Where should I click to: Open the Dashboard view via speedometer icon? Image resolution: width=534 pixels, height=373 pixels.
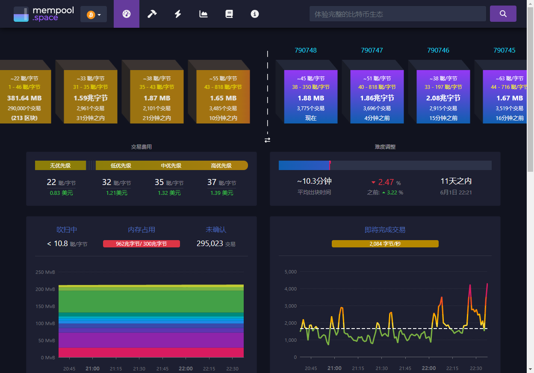click(126, 14)
